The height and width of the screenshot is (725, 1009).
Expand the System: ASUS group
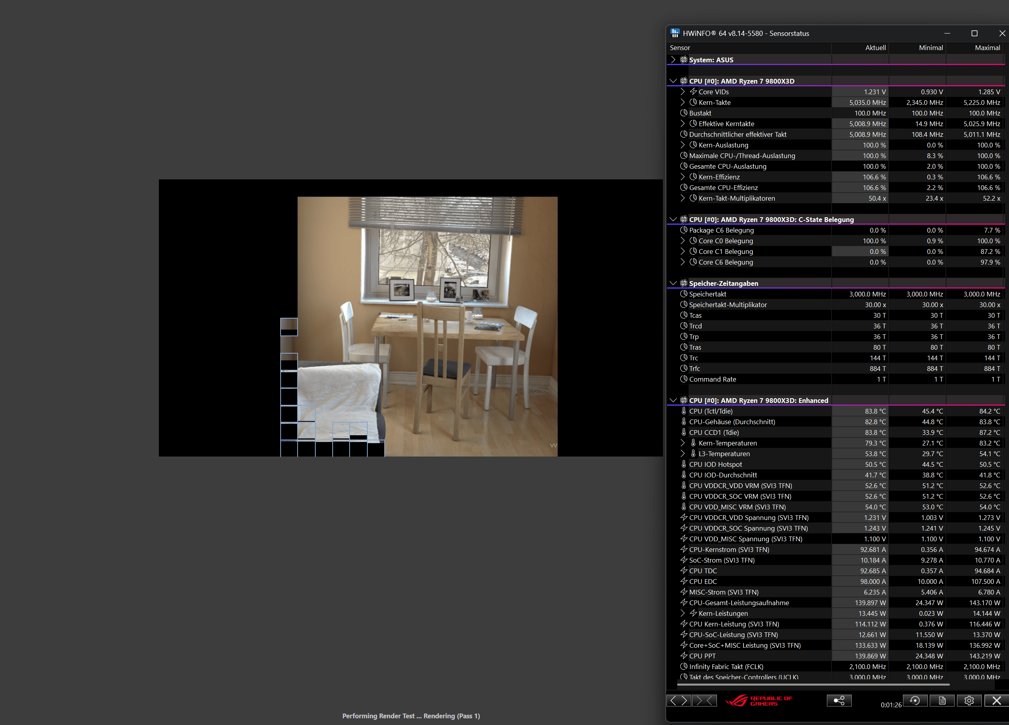673,60
